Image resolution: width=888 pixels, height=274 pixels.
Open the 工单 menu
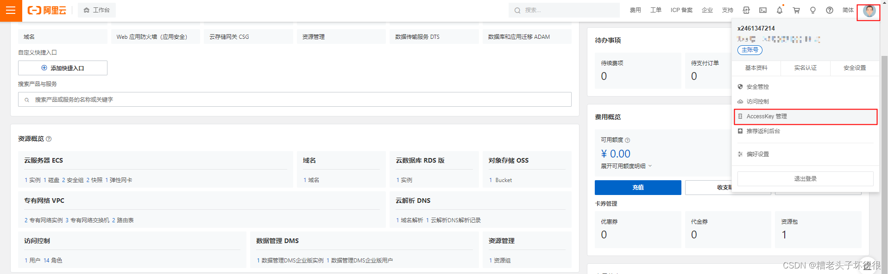pos(655,10)
